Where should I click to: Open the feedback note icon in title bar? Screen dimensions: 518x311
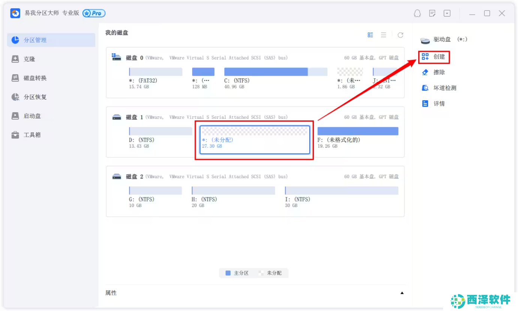(432, 14)
